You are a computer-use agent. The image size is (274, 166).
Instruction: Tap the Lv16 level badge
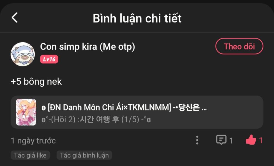49,59
